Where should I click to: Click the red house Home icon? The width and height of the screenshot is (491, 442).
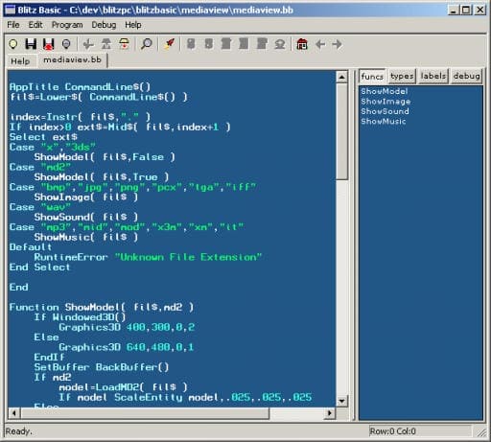click(x=302, y=44)
